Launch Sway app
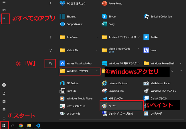The height and width of the screenshot is (129, 186). tap(108, 24)
